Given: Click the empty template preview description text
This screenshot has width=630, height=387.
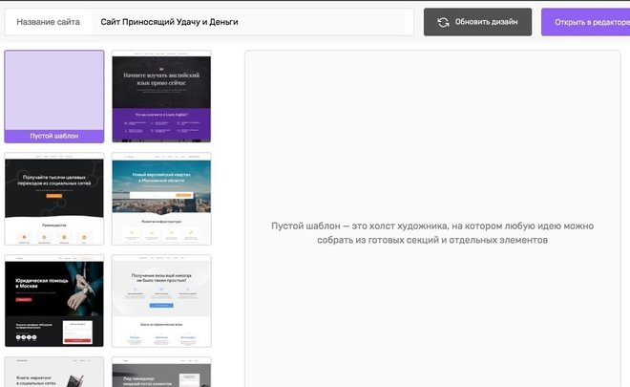Looking at the screenshot, I should coord(432,233).
